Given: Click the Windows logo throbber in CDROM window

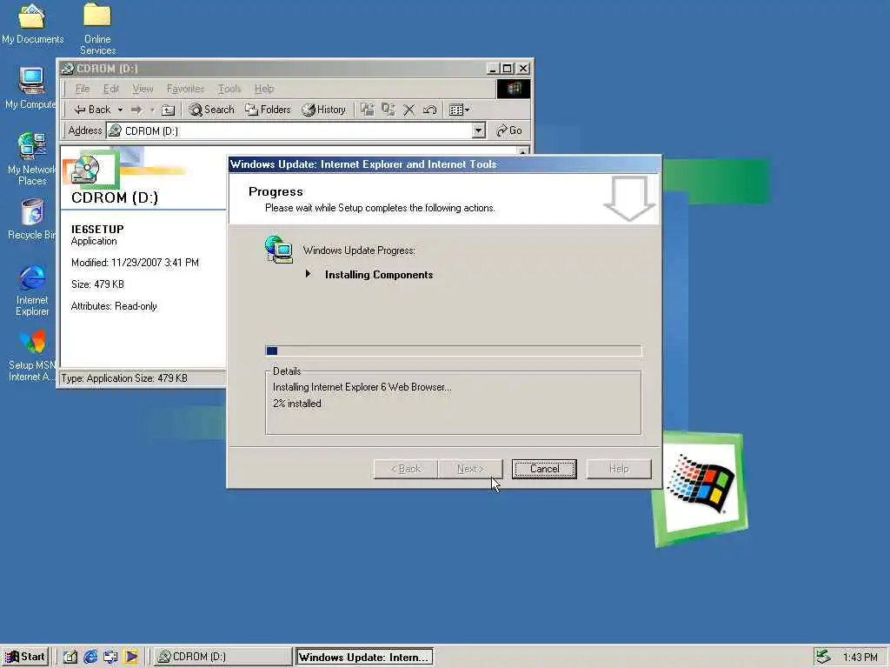Looking at the screenshot, I should (x=514, y=89).
